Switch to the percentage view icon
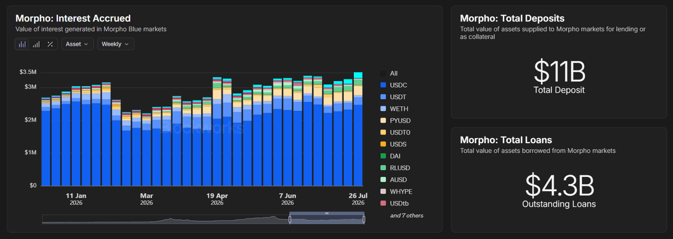The width and height of the screenshot is (673, 239). pos(50,44)
